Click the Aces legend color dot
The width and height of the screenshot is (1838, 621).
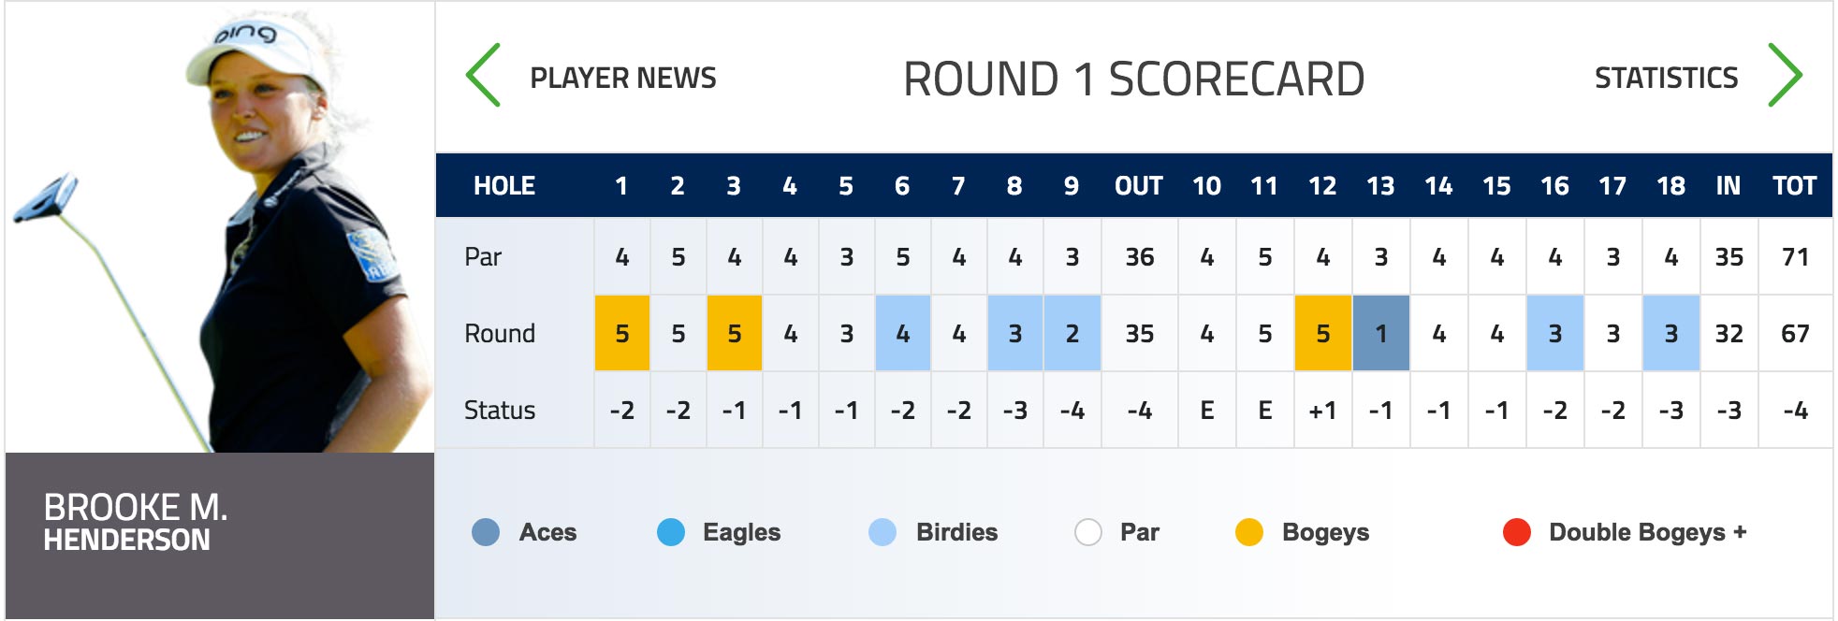pyautogui.click(x=486, y=532)
